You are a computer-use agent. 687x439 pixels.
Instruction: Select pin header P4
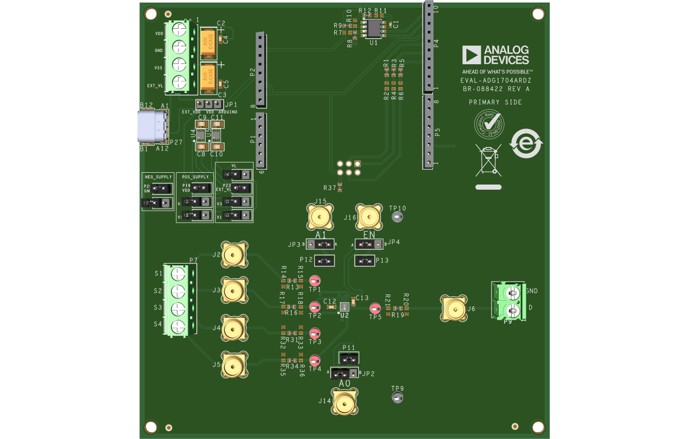(429, 47)
